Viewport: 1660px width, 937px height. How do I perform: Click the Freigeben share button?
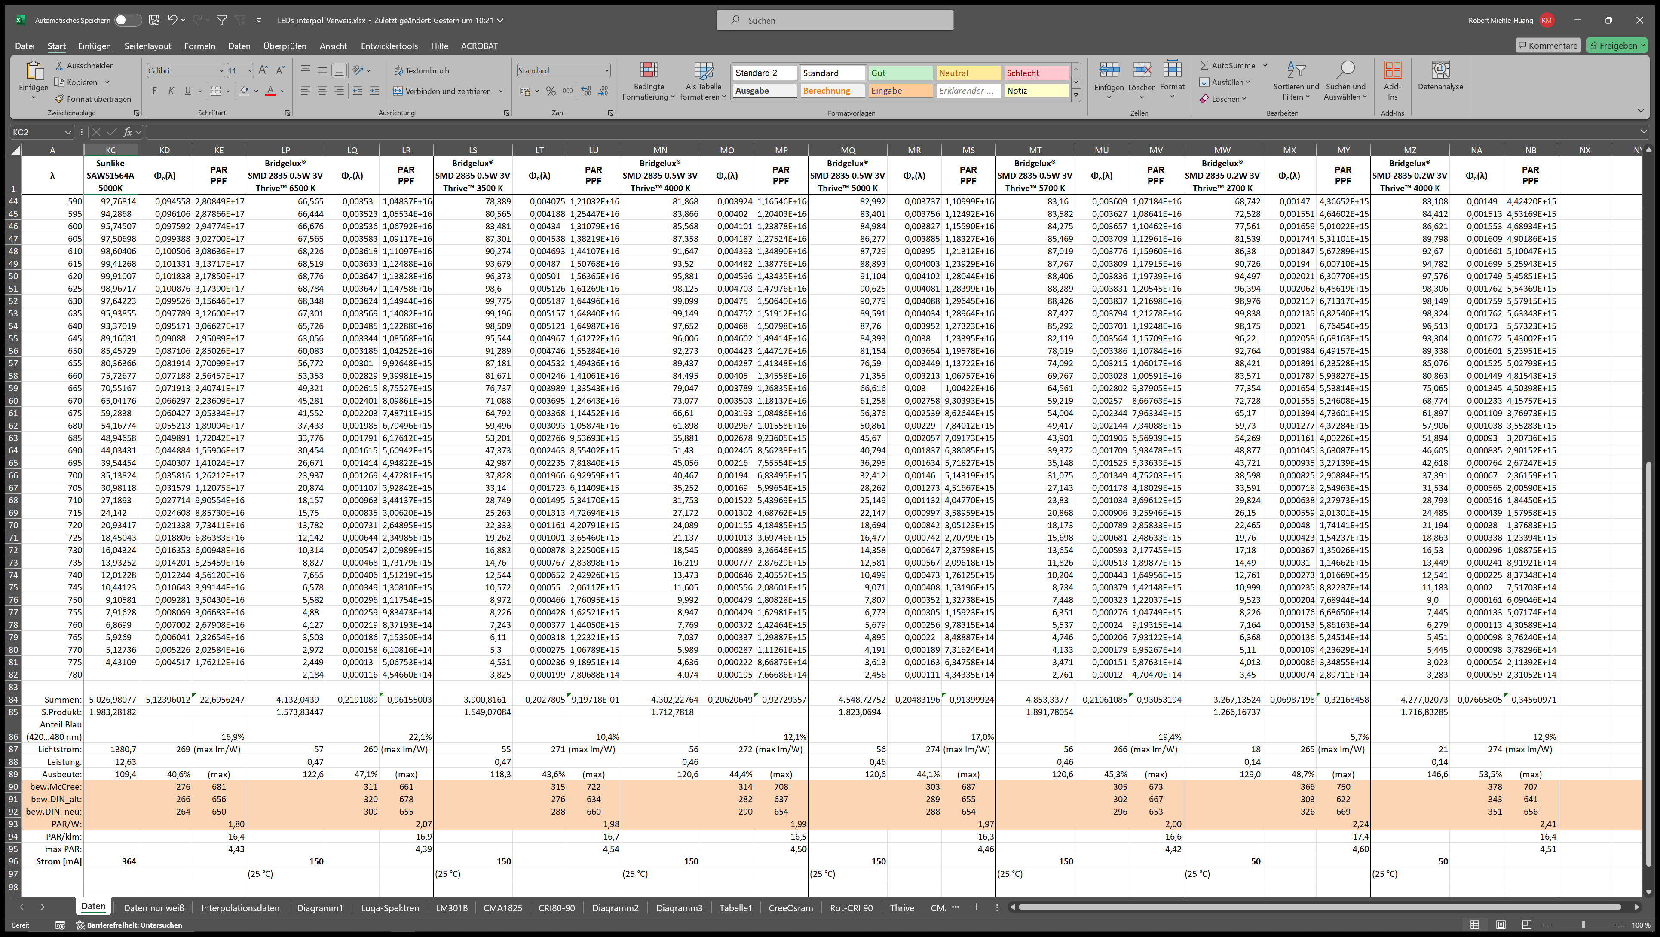(x=1616, y=45)
